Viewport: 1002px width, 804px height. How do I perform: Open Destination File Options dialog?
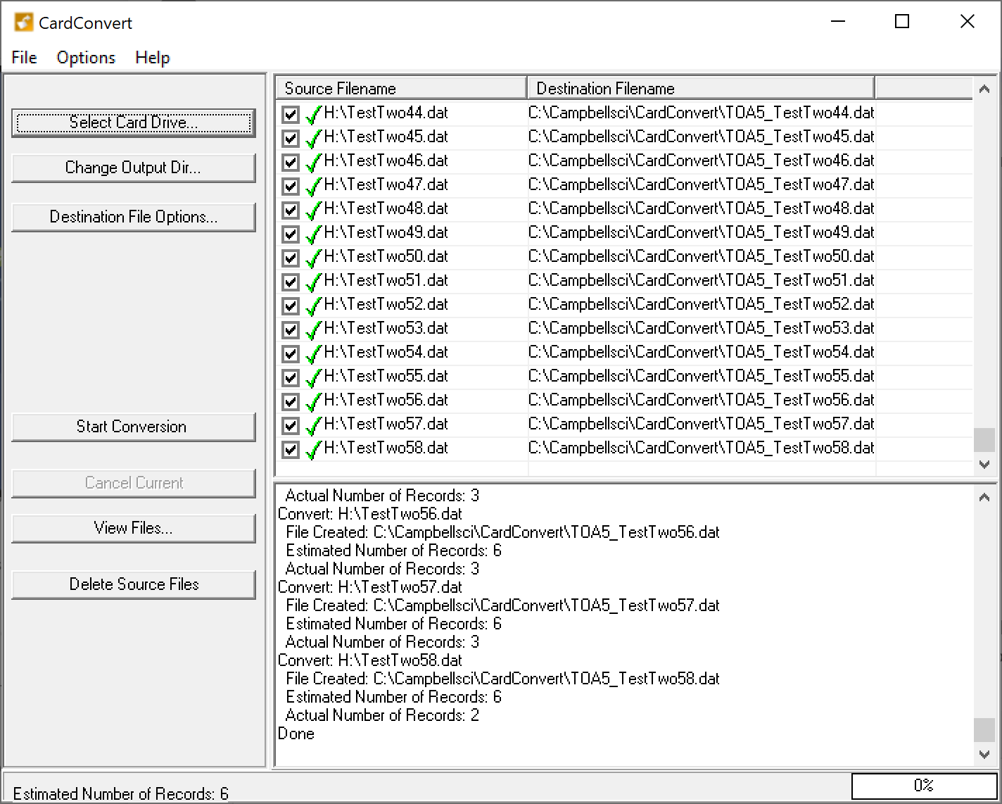134,217
